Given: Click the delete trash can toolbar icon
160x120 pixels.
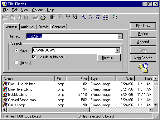Looking at the screenshot, I should pos(26,17).
